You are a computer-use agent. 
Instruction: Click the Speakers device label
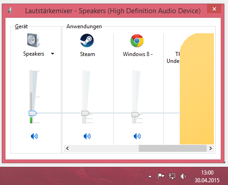34,54
